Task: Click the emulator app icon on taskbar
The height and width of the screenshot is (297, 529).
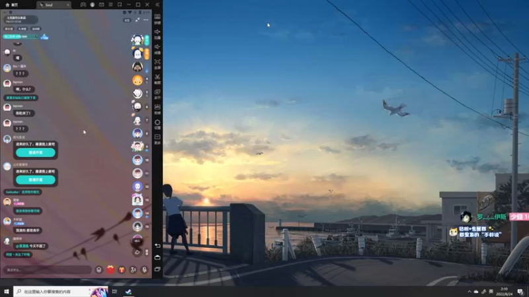Action: (128, 292)
